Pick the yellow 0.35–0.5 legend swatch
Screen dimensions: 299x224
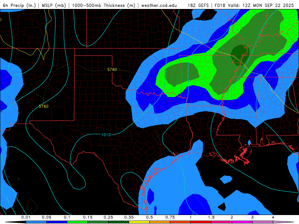(139, 222)
